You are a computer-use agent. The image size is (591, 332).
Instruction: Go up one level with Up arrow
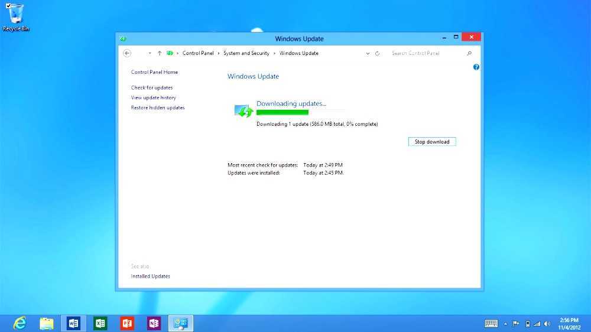tap(160, 53)
